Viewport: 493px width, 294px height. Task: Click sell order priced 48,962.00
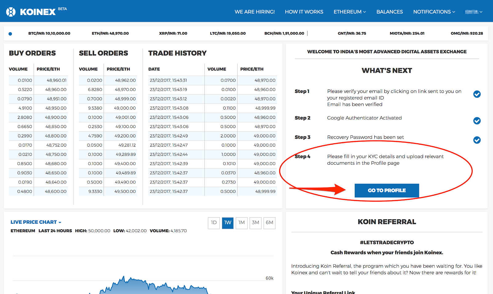tap(125, 80)
